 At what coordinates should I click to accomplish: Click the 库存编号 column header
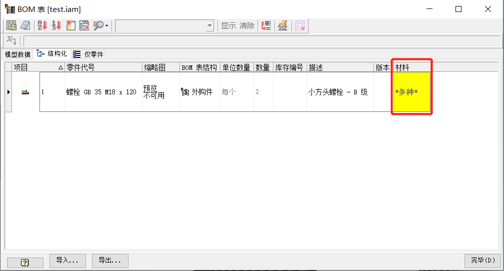pos(290,67)
